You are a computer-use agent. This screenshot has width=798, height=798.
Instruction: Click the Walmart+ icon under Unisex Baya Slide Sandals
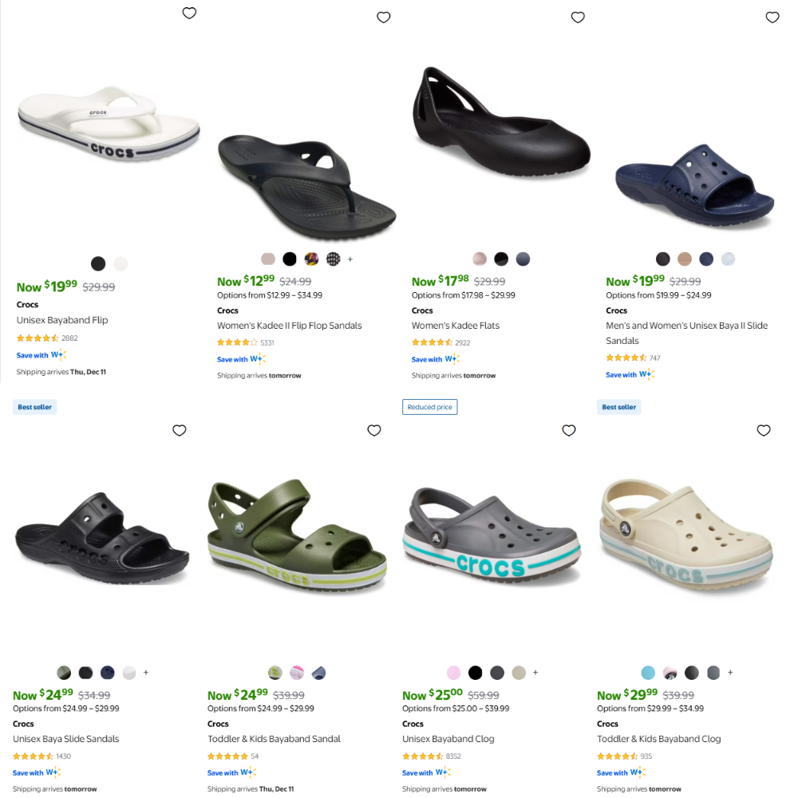pyautogui.click(x=52, y=772)
